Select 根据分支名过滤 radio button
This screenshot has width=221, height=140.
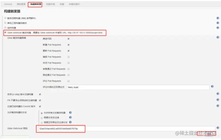(x=42, y=118)
